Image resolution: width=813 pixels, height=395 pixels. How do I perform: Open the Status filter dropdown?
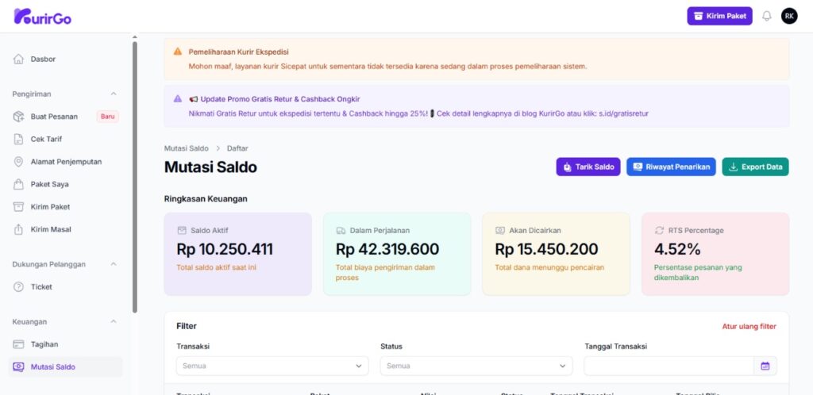pyautogui.click(x=476, y=366)
